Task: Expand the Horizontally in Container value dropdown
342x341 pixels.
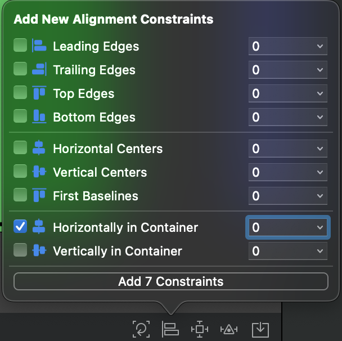Action: 319,227
